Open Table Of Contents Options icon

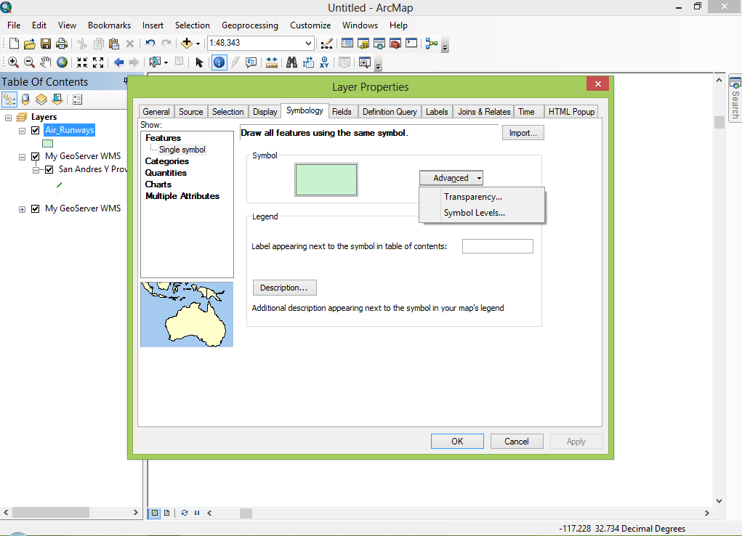(78, 100)
